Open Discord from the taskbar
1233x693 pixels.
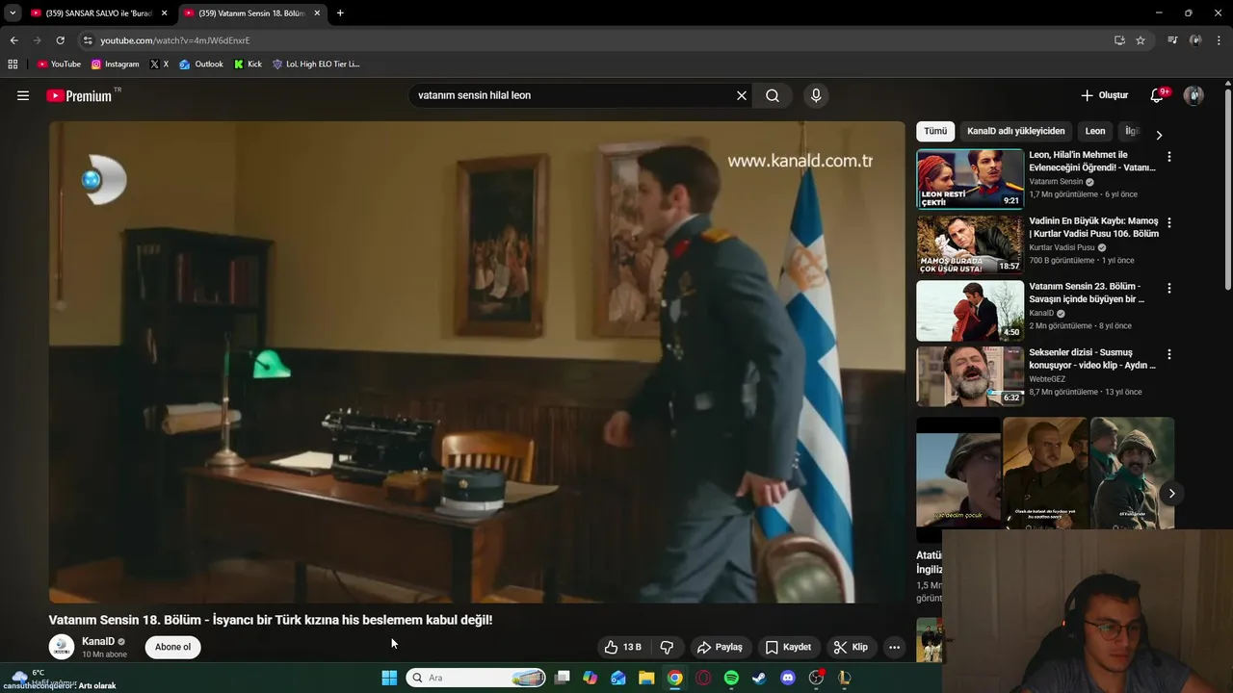[788, 678]
